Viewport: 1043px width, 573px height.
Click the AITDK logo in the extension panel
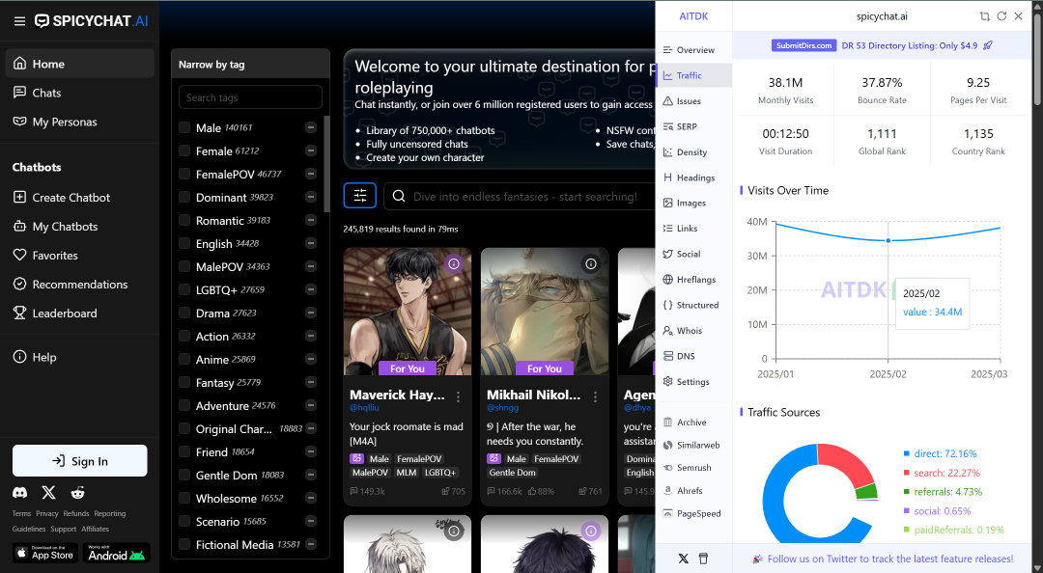(x=693, y=16)
